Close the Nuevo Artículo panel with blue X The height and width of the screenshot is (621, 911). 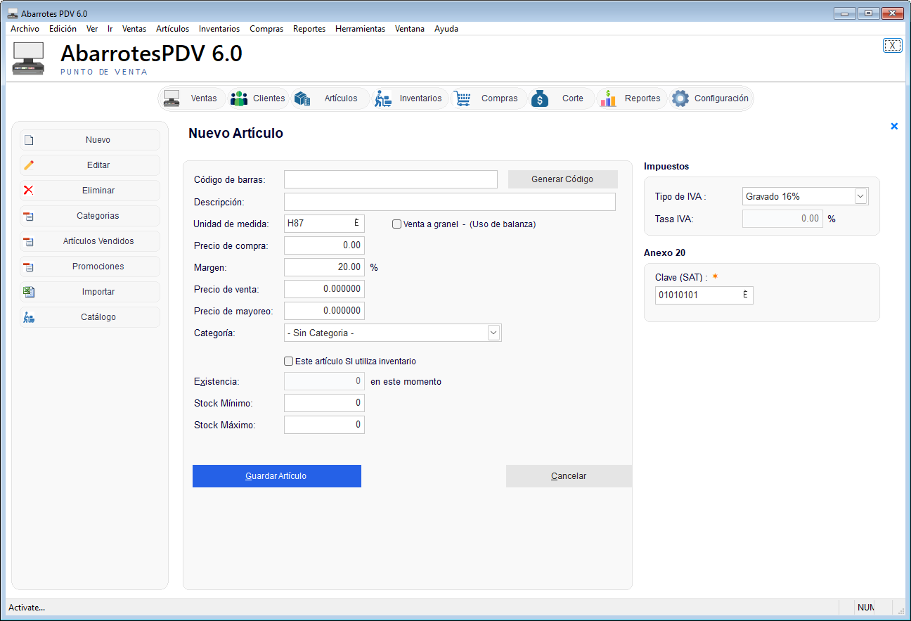pyautogui.click(x=894, y=127)
